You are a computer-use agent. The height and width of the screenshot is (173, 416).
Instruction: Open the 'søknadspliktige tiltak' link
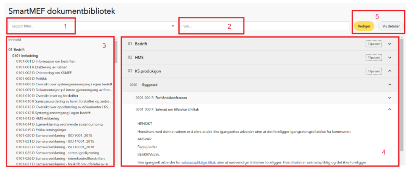199,162
